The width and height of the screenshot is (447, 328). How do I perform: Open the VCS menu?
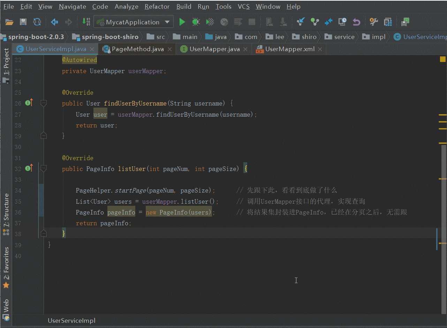(243, 6)
